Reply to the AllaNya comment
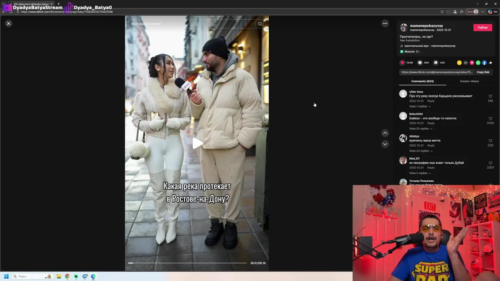Screen dimensions: 500x281 click(431, 146)
